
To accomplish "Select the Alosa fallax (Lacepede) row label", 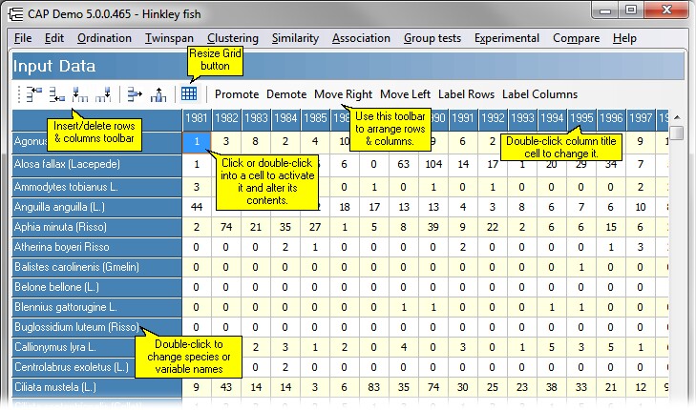I will point(96,164).
